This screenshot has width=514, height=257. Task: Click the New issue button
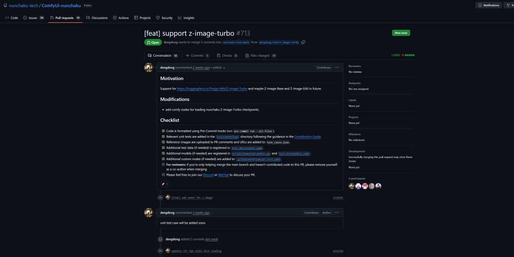click(401, 33)
